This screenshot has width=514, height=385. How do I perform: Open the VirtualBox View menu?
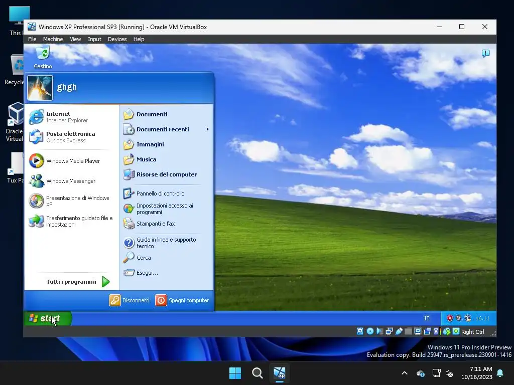75,39
